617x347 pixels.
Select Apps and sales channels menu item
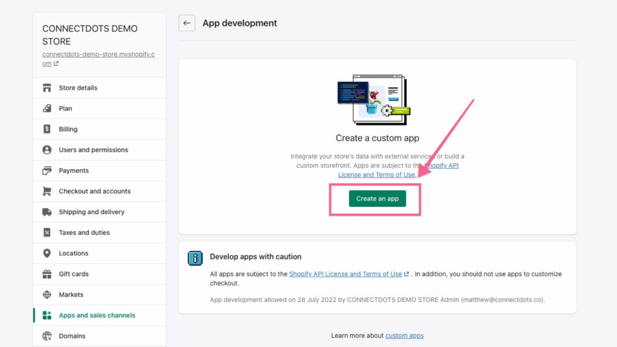(x=97, y=315)
